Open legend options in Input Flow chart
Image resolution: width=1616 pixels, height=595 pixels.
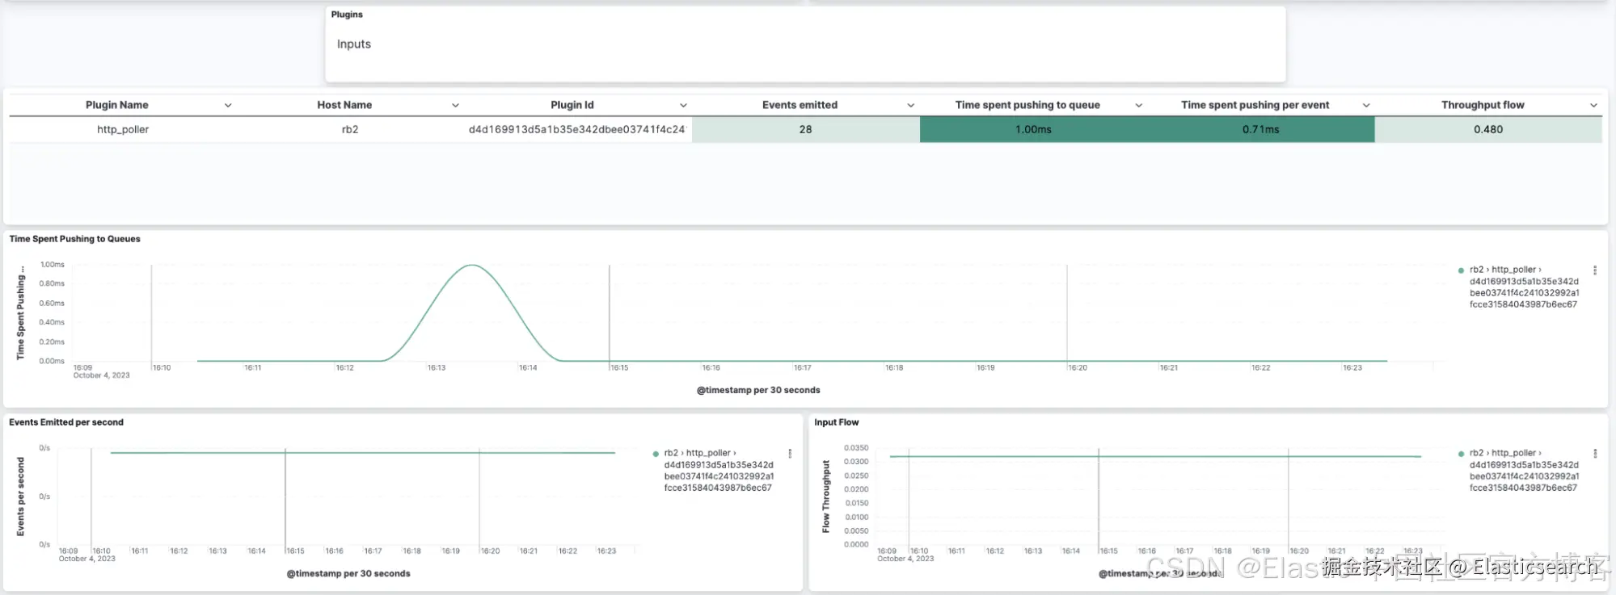(1594, 454)
